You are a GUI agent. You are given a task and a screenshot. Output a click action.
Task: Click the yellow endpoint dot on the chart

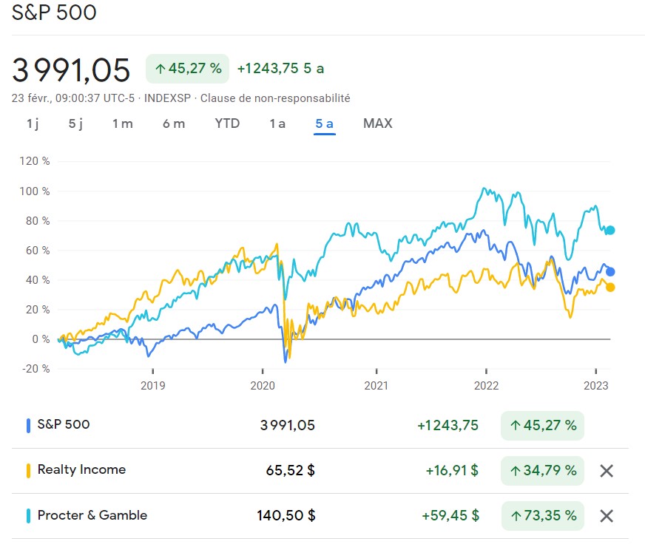pos(610,288)
